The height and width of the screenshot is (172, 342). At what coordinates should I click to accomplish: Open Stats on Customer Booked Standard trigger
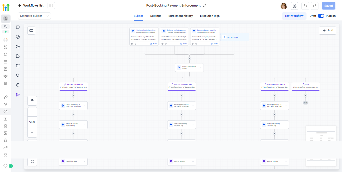[153, 44]
